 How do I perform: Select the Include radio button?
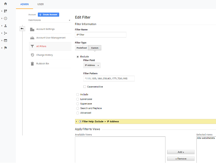[78, 95]
